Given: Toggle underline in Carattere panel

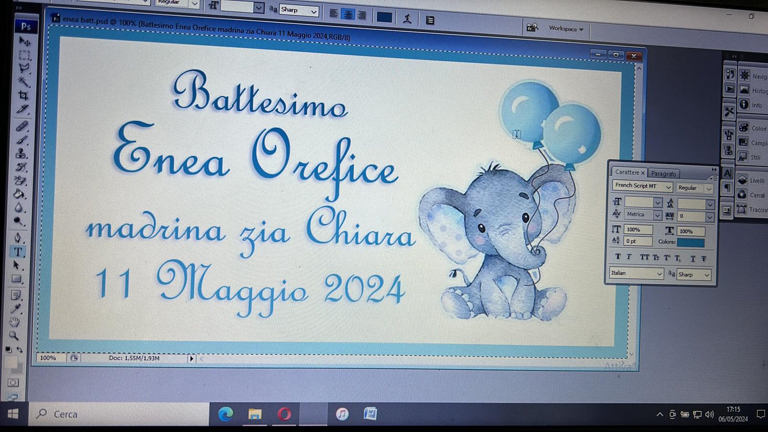Looking at the screenshot, I should pos(693,259).
